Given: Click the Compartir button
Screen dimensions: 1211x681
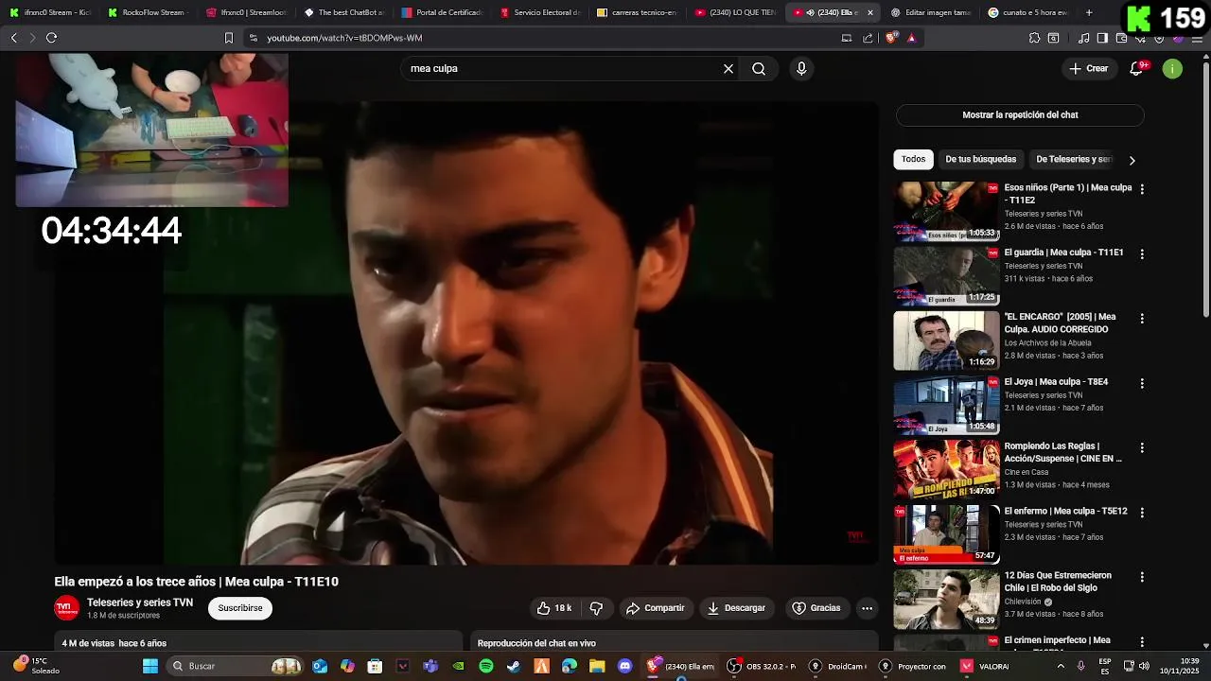Looking at the screenshot, I should (656, 608).
